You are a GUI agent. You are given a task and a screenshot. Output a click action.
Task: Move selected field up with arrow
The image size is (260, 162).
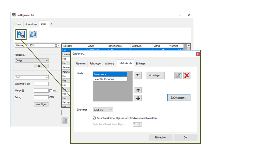pyautogui.click(x=138, y=90)
